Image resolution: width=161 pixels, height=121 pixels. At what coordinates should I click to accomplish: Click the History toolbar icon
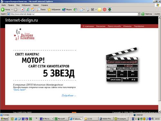click(x=75, y=10)
